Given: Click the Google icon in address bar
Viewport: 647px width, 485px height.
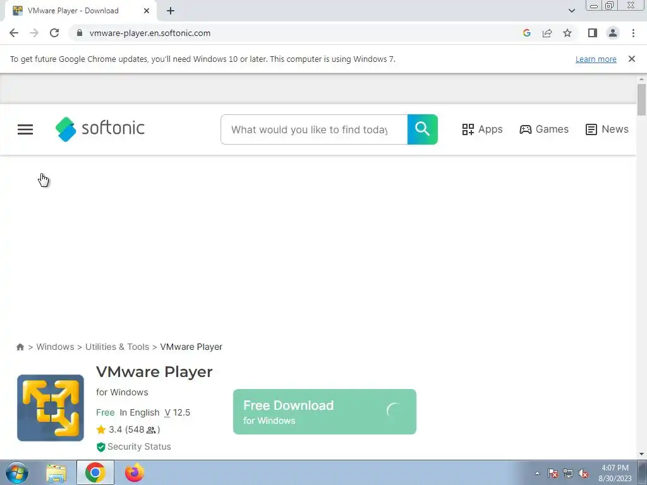Looking at the screenshot, I should (526, 33).
